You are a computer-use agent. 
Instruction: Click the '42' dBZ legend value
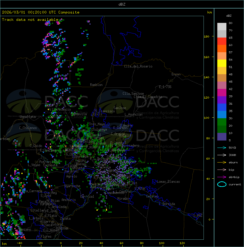(231, 89)
